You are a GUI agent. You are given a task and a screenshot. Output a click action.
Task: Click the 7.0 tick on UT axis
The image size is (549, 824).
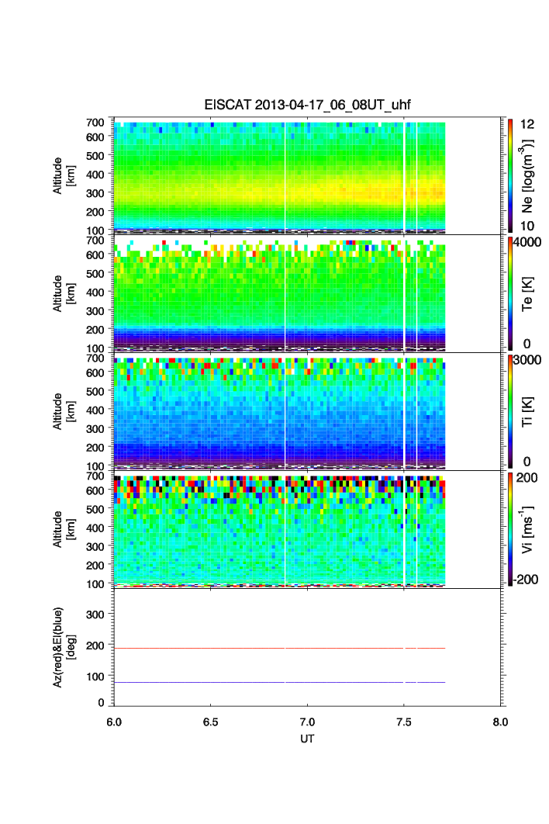coord(307,722)
